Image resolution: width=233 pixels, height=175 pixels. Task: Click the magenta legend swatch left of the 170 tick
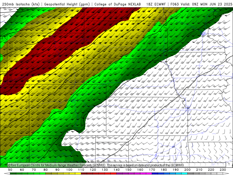[x=149, y=174]
